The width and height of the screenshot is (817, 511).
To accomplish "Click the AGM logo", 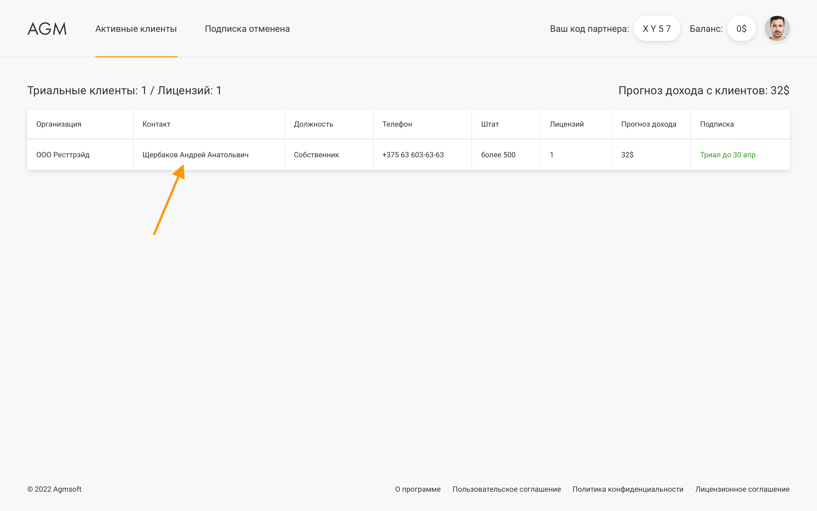I will [x=47, y=29].
